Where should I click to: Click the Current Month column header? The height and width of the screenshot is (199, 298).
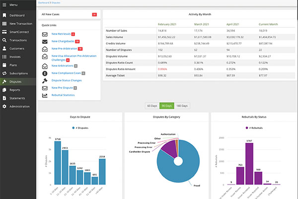click(x=268, y=24)
